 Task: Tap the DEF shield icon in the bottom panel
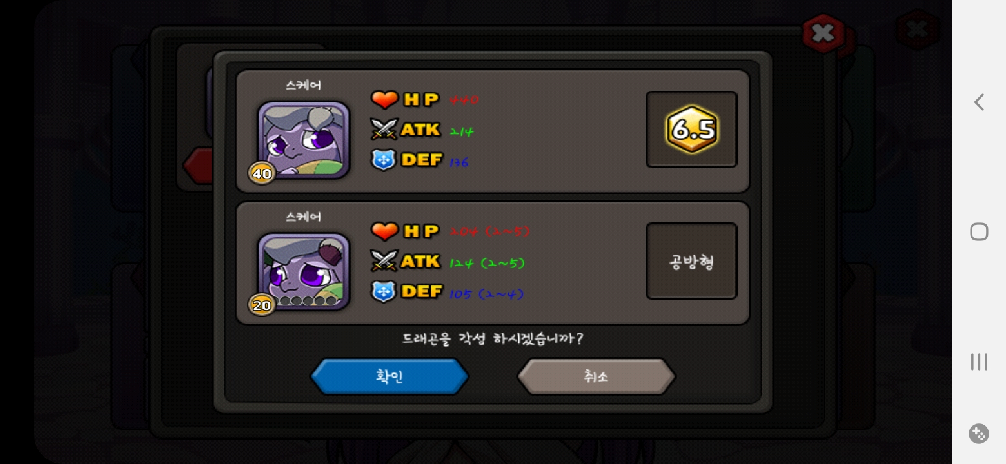384,291
